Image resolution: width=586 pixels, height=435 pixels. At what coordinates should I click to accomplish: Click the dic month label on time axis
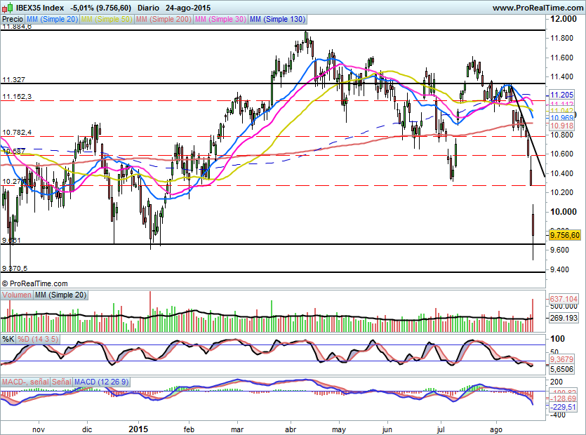coord(87,430)
